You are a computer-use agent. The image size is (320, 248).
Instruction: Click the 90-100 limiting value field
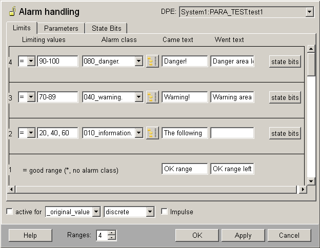tap(57, 61)
